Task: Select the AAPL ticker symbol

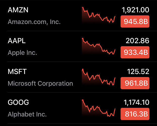Action: 17,41
